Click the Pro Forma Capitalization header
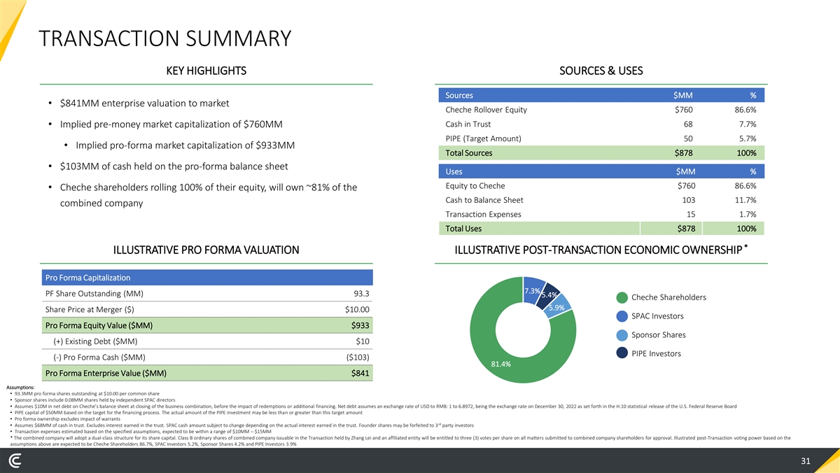 pyautogui.click(x=207, y=277)
